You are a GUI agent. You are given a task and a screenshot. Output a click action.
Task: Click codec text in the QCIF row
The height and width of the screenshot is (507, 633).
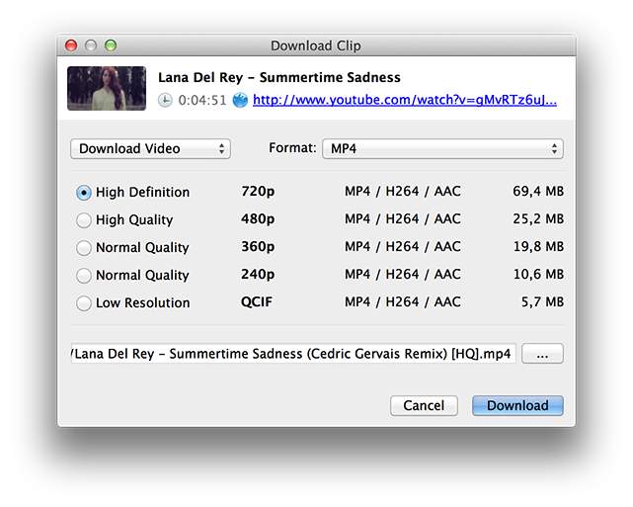[403, 301]
